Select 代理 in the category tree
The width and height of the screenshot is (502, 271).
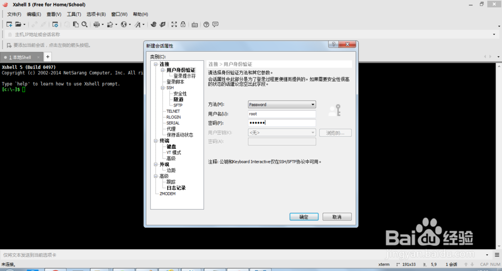click(171, 129)
